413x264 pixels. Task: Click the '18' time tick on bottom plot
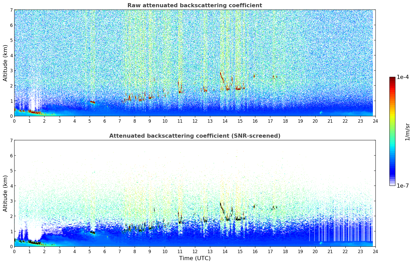pyautogui.click(x=285, y=251)
